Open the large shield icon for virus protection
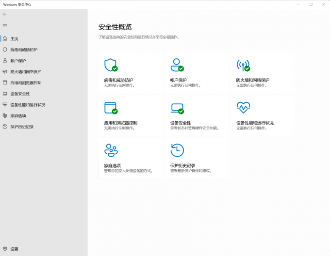 [x=111, y=65]
